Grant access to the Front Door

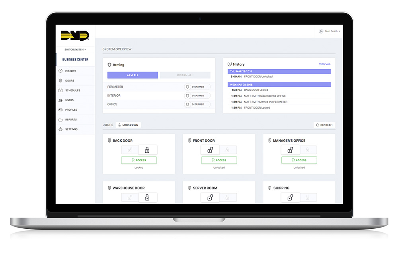(219, 160)
